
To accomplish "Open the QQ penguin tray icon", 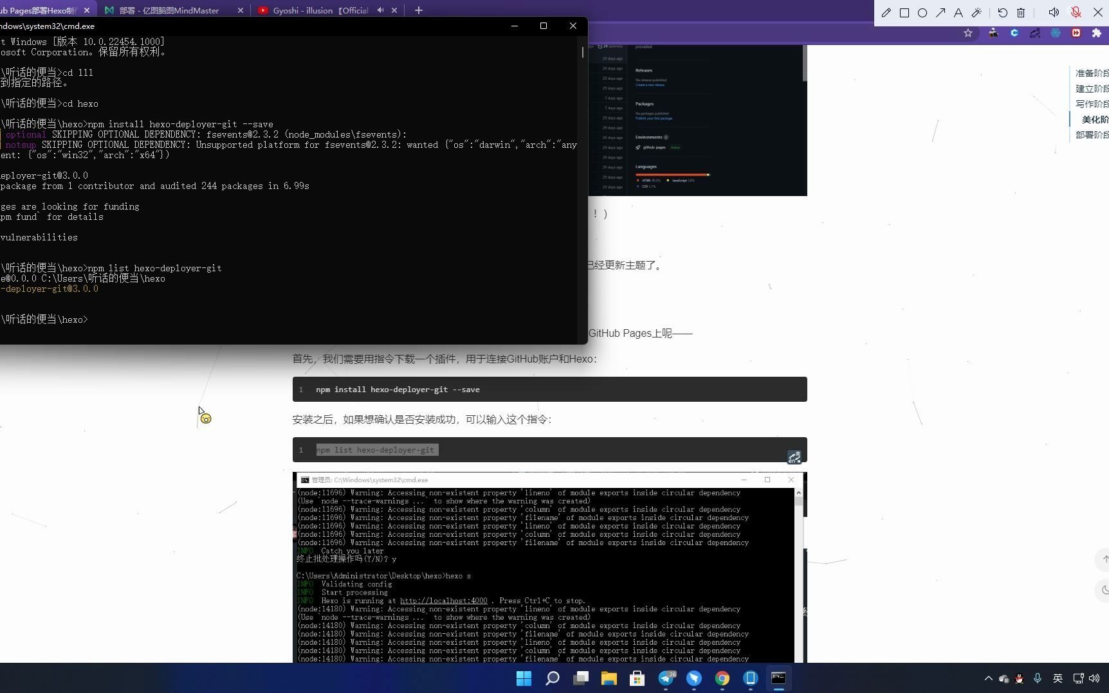I will (x=1020, y=678).
